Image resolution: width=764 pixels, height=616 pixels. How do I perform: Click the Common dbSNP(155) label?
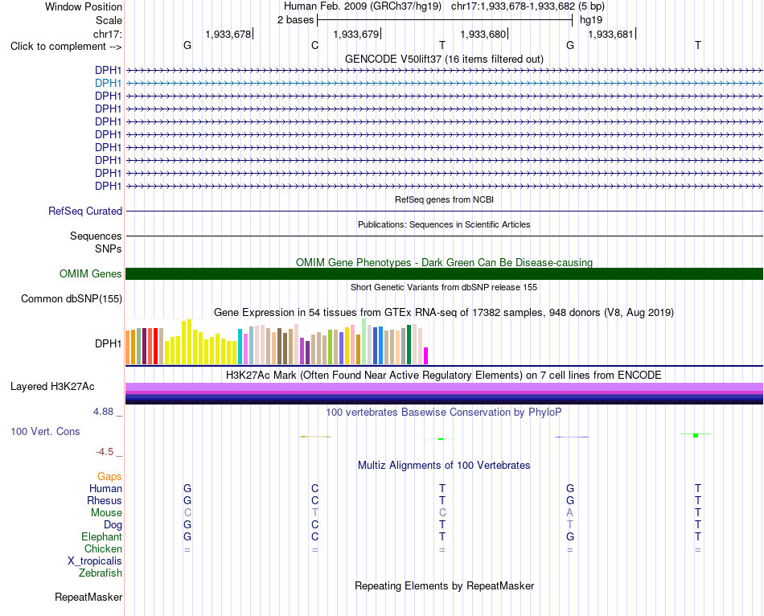(72, 298)
